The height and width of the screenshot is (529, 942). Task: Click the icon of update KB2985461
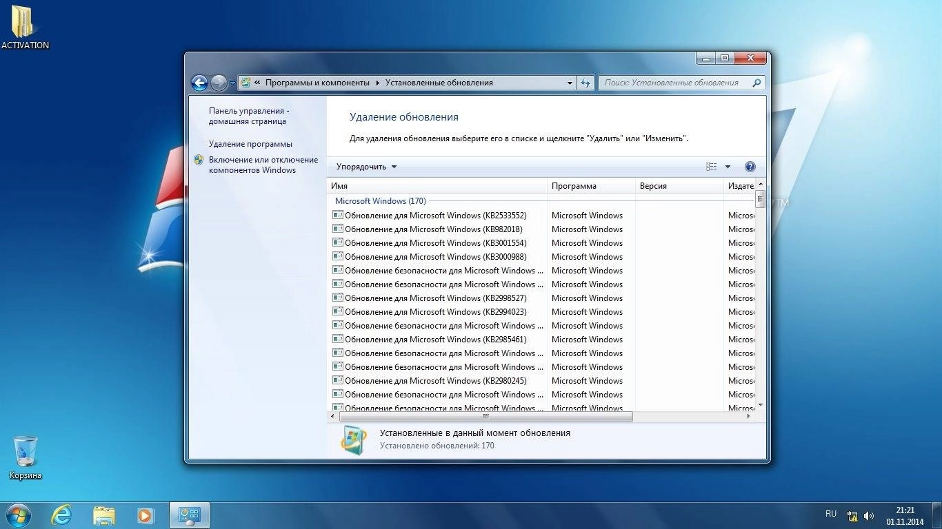tap(338, 339)
